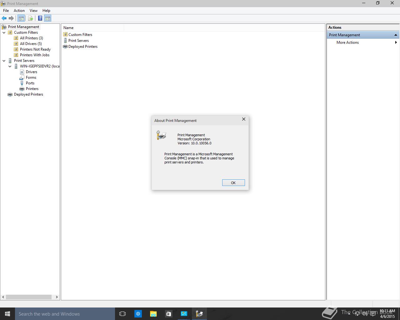Open File Explorer from the taskbar
Viewport: 400px width, 320px height.
coord(153,314)
